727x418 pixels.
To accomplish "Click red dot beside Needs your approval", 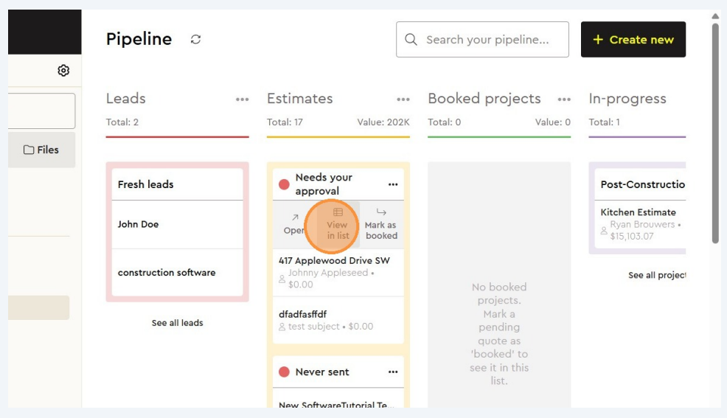I will point(284,184).
